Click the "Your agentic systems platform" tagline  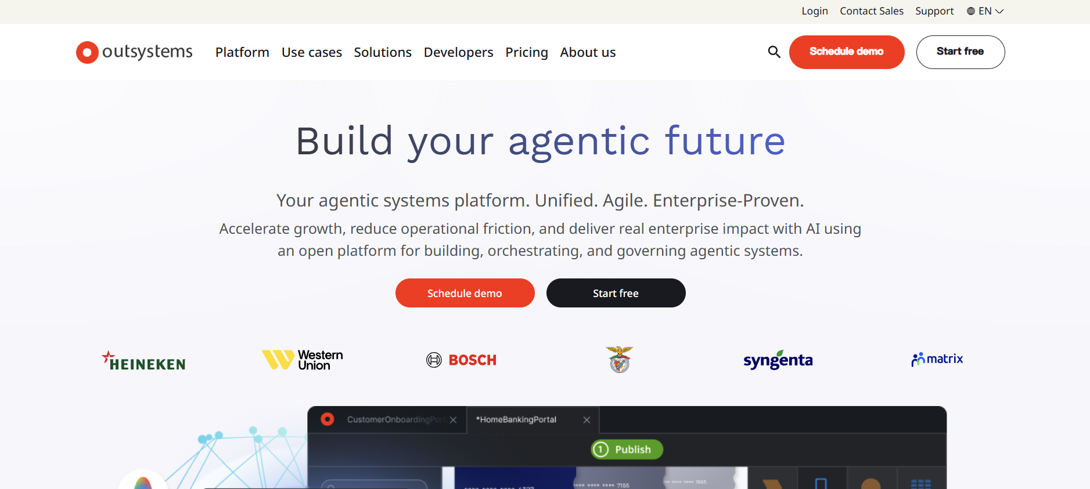pyautogui.click(x=540, y=201)
